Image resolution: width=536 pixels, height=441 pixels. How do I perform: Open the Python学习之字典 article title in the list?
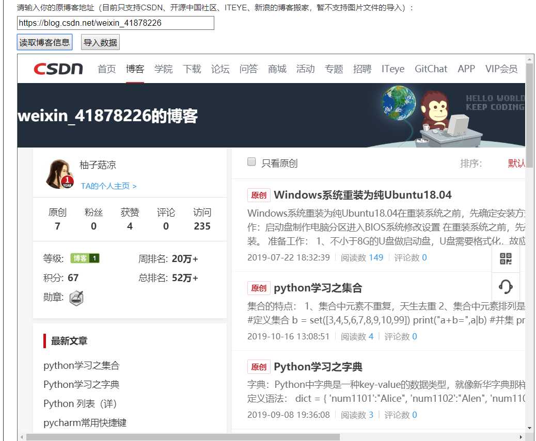pyautogui.click(x=318, y=367)
